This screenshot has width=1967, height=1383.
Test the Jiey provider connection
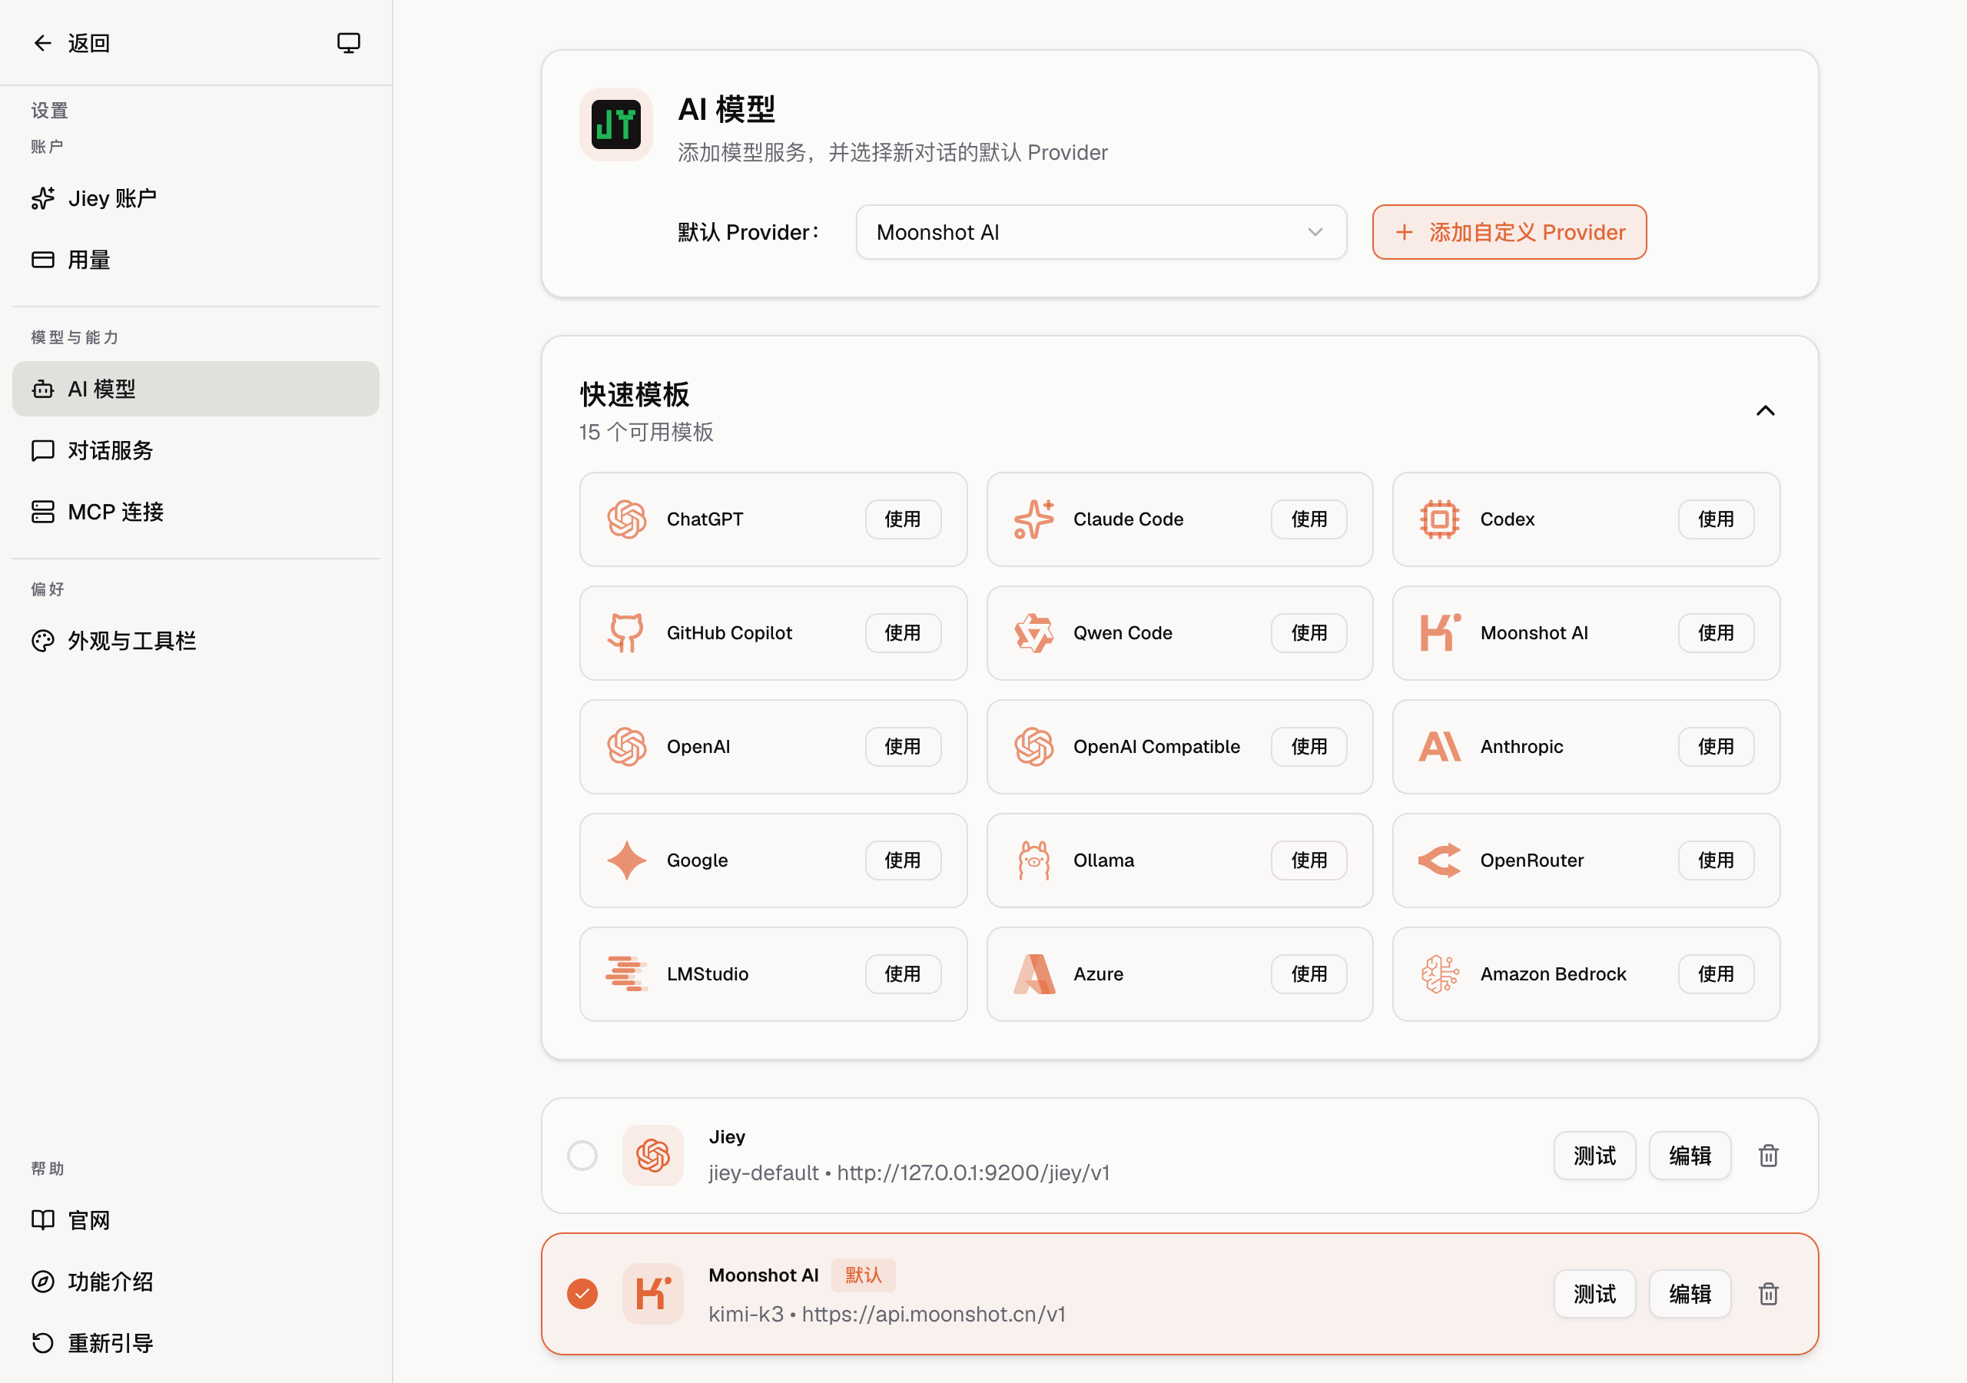1594,1156
